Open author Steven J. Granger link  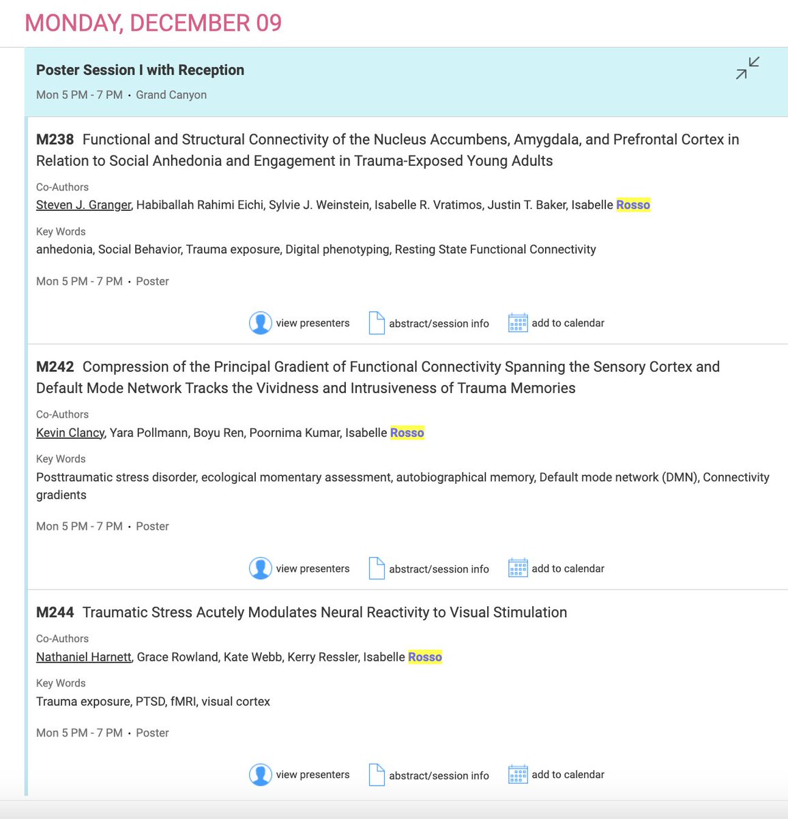point(83,205)
